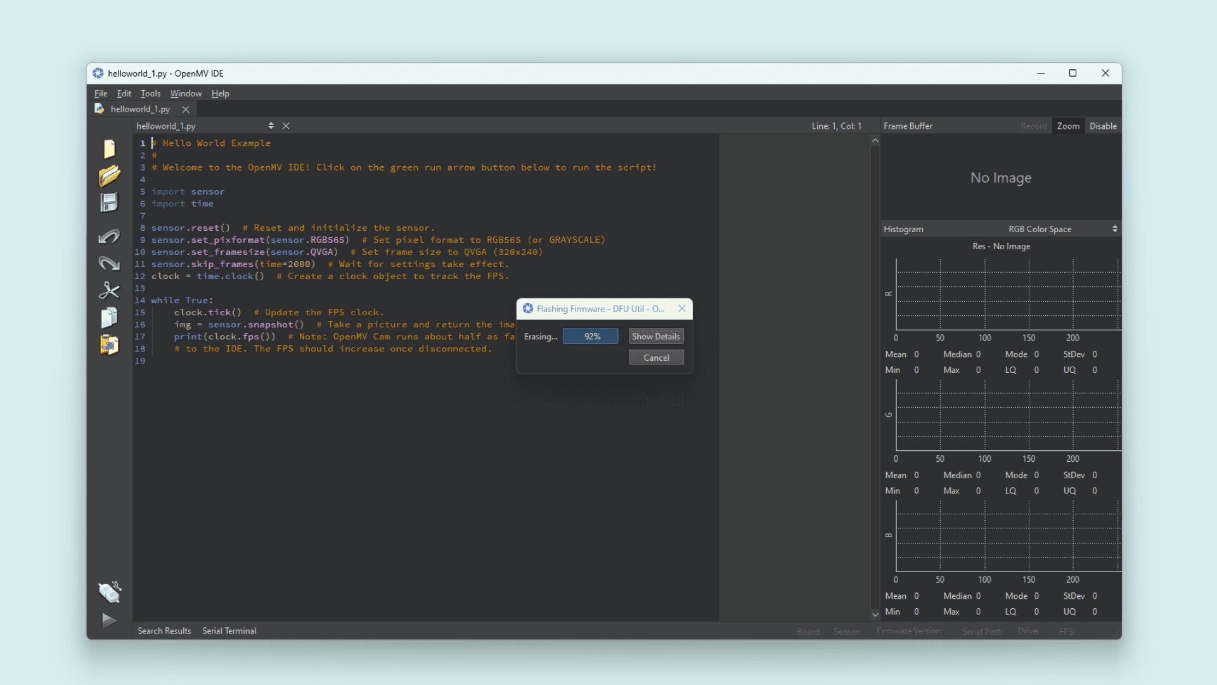Enable frame buffer recording with Record
This screenshot has height=685, width=1217.
1033,126
